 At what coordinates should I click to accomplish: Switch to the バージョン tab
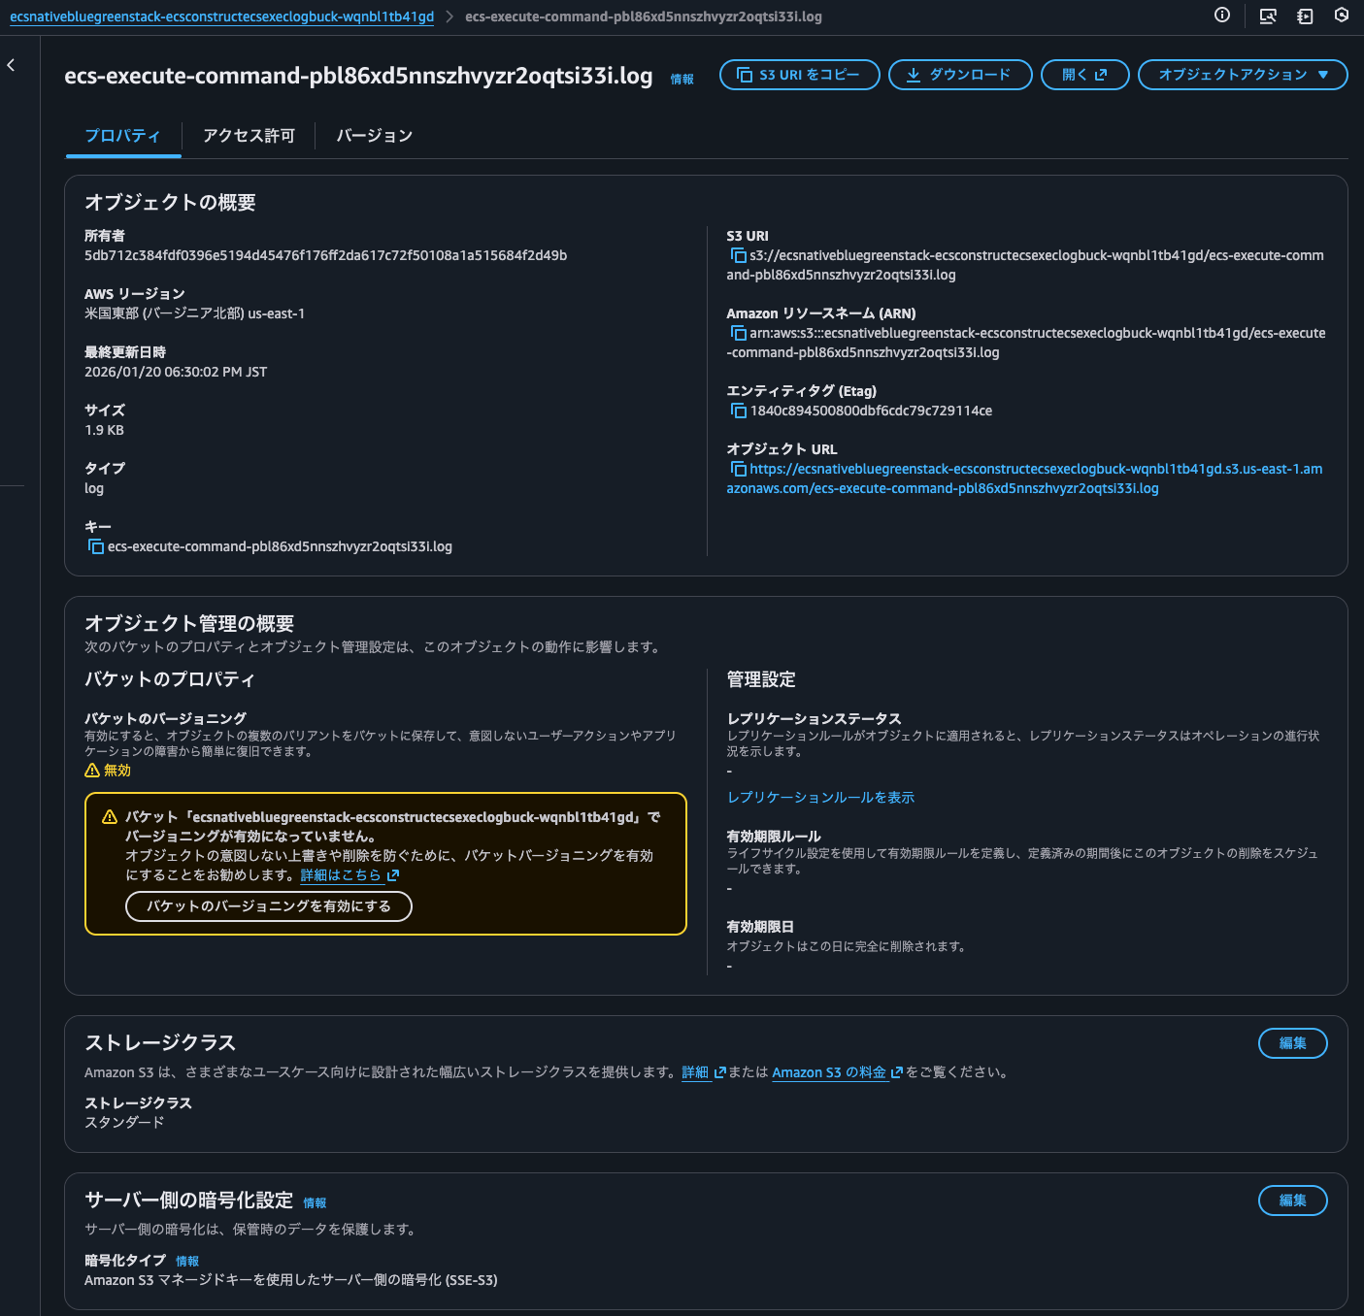(373, 136)
